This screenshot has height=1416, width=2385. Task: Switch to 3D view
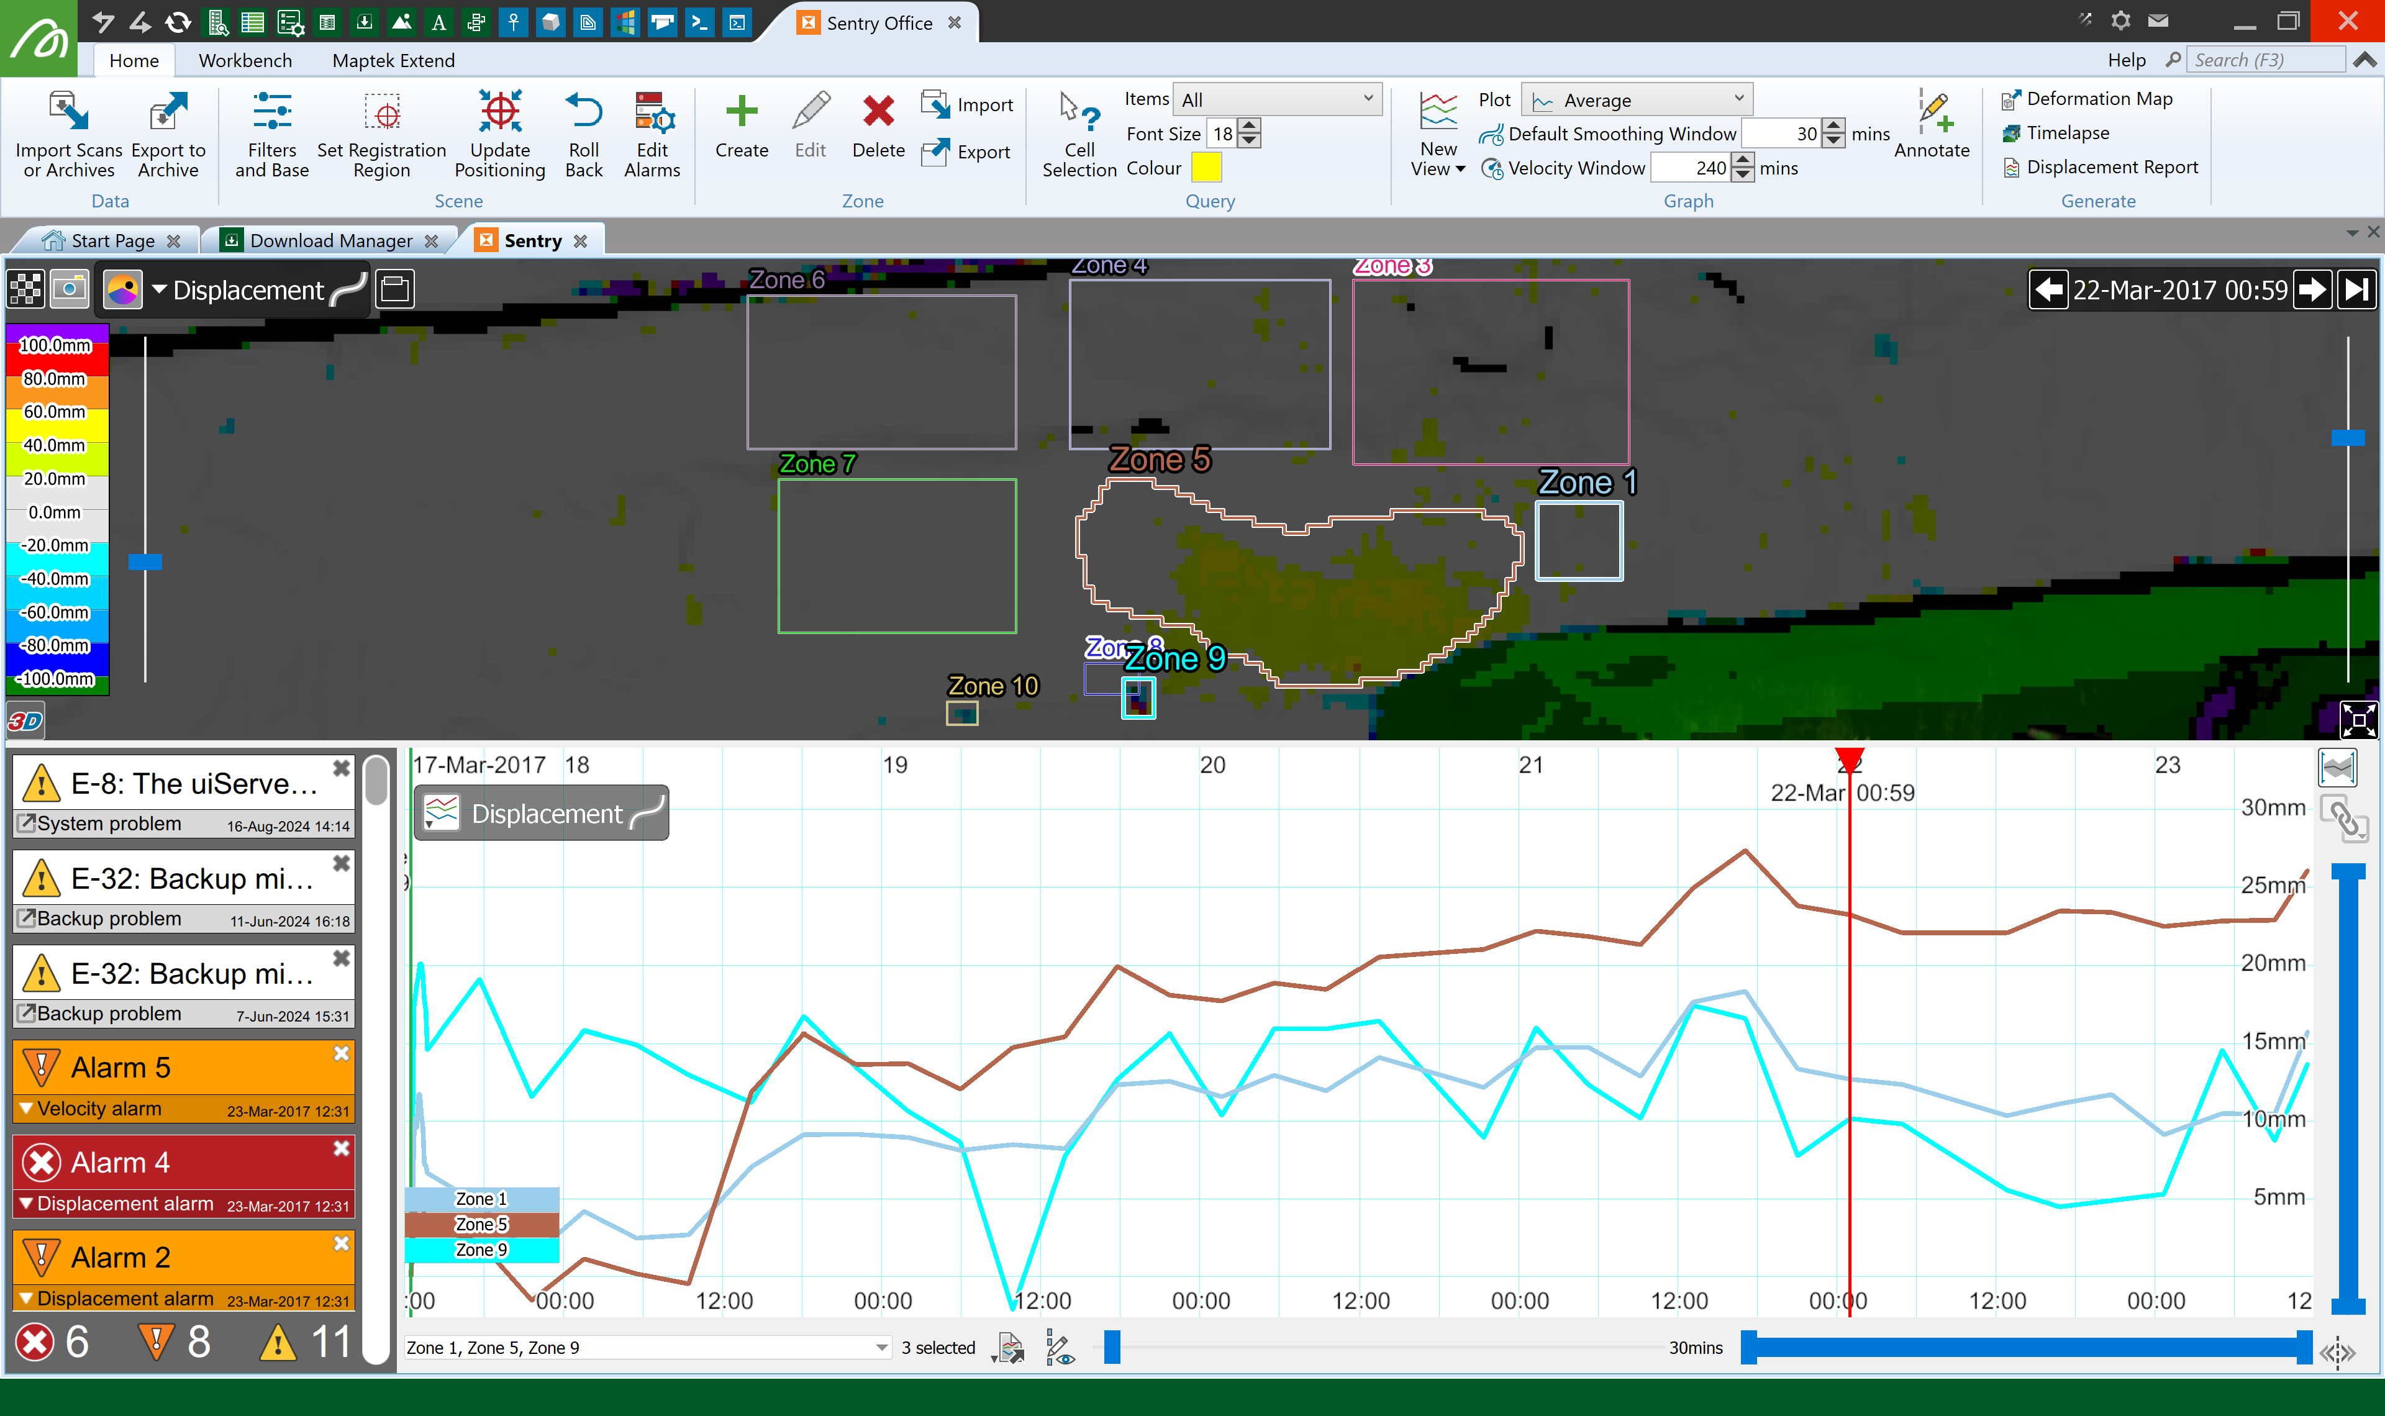(25, 722)
